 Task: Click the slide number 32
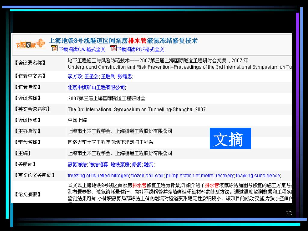(x=289, y=213)
